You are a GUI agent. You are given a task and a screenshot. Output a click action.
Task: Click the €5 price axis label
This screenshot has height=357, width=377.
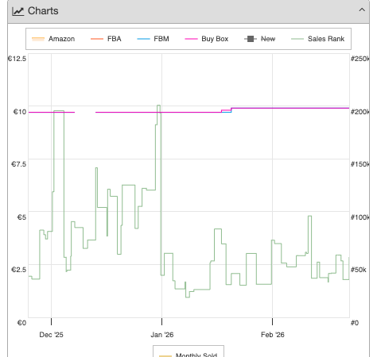point(21,217)
